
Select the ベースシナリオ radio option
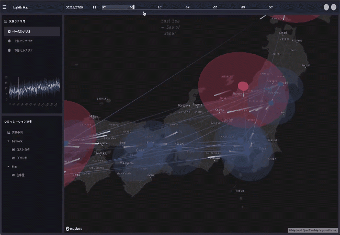(x=9, y=32)
